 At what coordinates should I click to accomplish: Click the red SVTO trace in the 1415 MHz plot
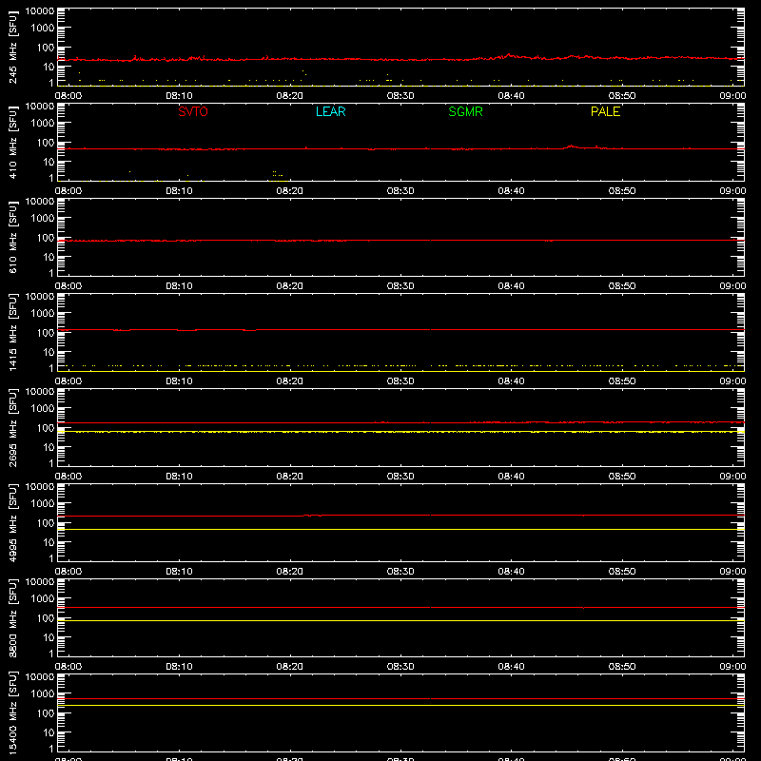400,329
